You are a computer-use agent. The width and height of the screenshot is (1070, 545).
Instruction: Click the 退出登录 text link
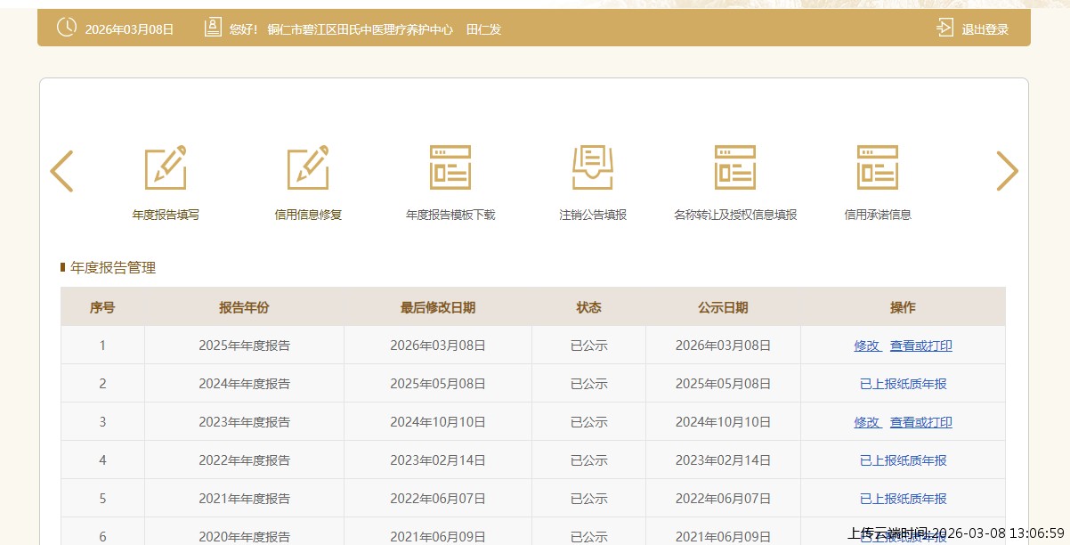tap(985, 29)
